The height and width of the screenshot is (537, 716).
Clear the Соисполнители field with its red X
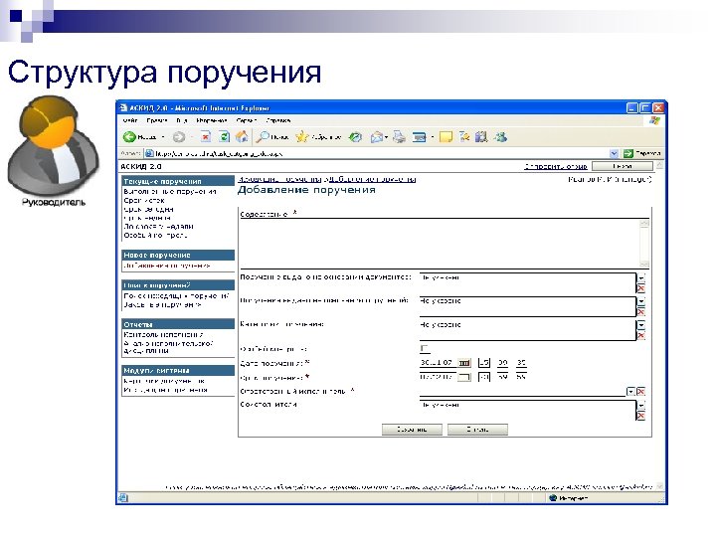[x=641, y=416]
